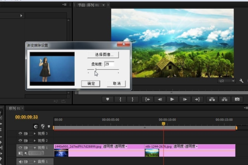Image resolution: width=248 pixels, height=165 pixels.
Task: Step forward one frame
Action: tap(185, 99)
